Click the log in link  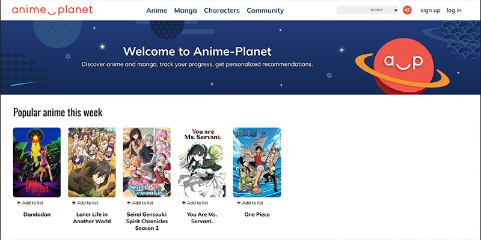tap(454, 10)
